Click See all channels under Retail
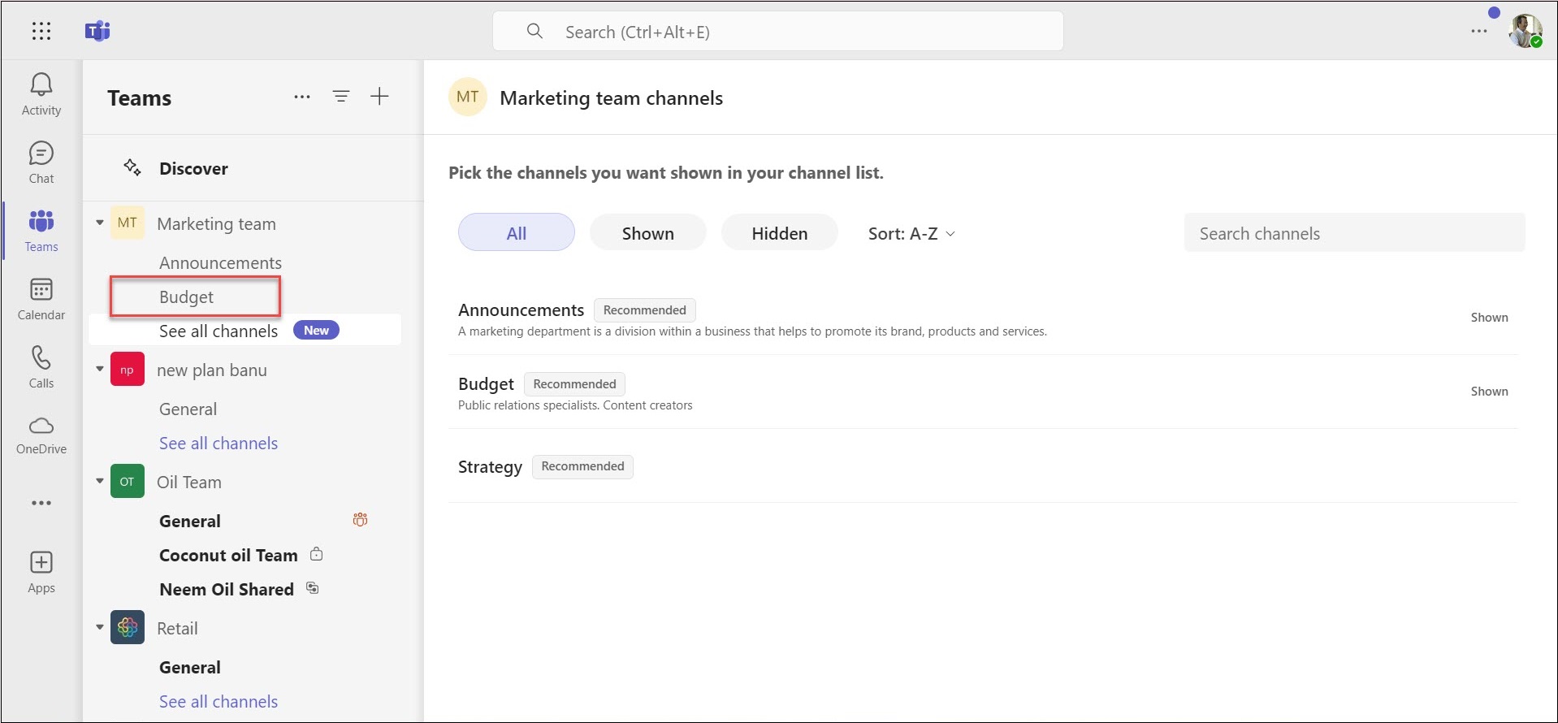1558x723 pixels. coord(219,702)
